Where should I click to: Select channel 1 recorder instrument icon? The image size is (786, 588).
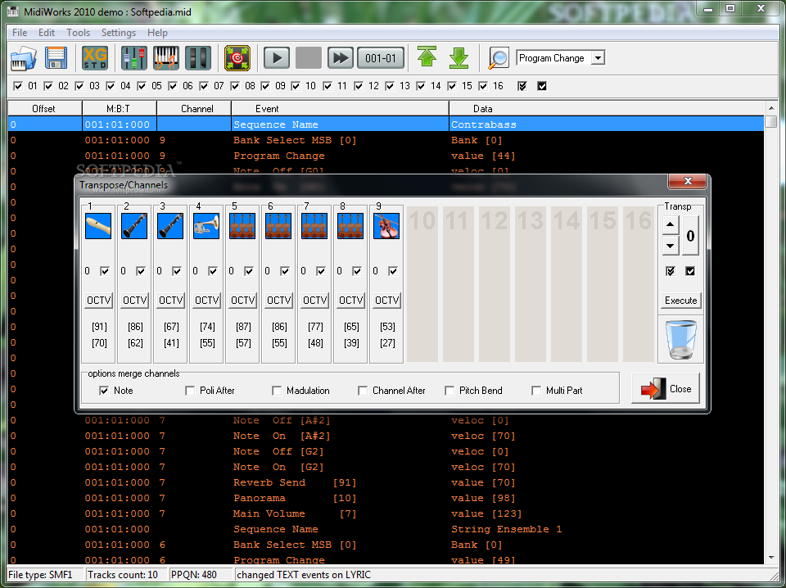click(98, 226)
